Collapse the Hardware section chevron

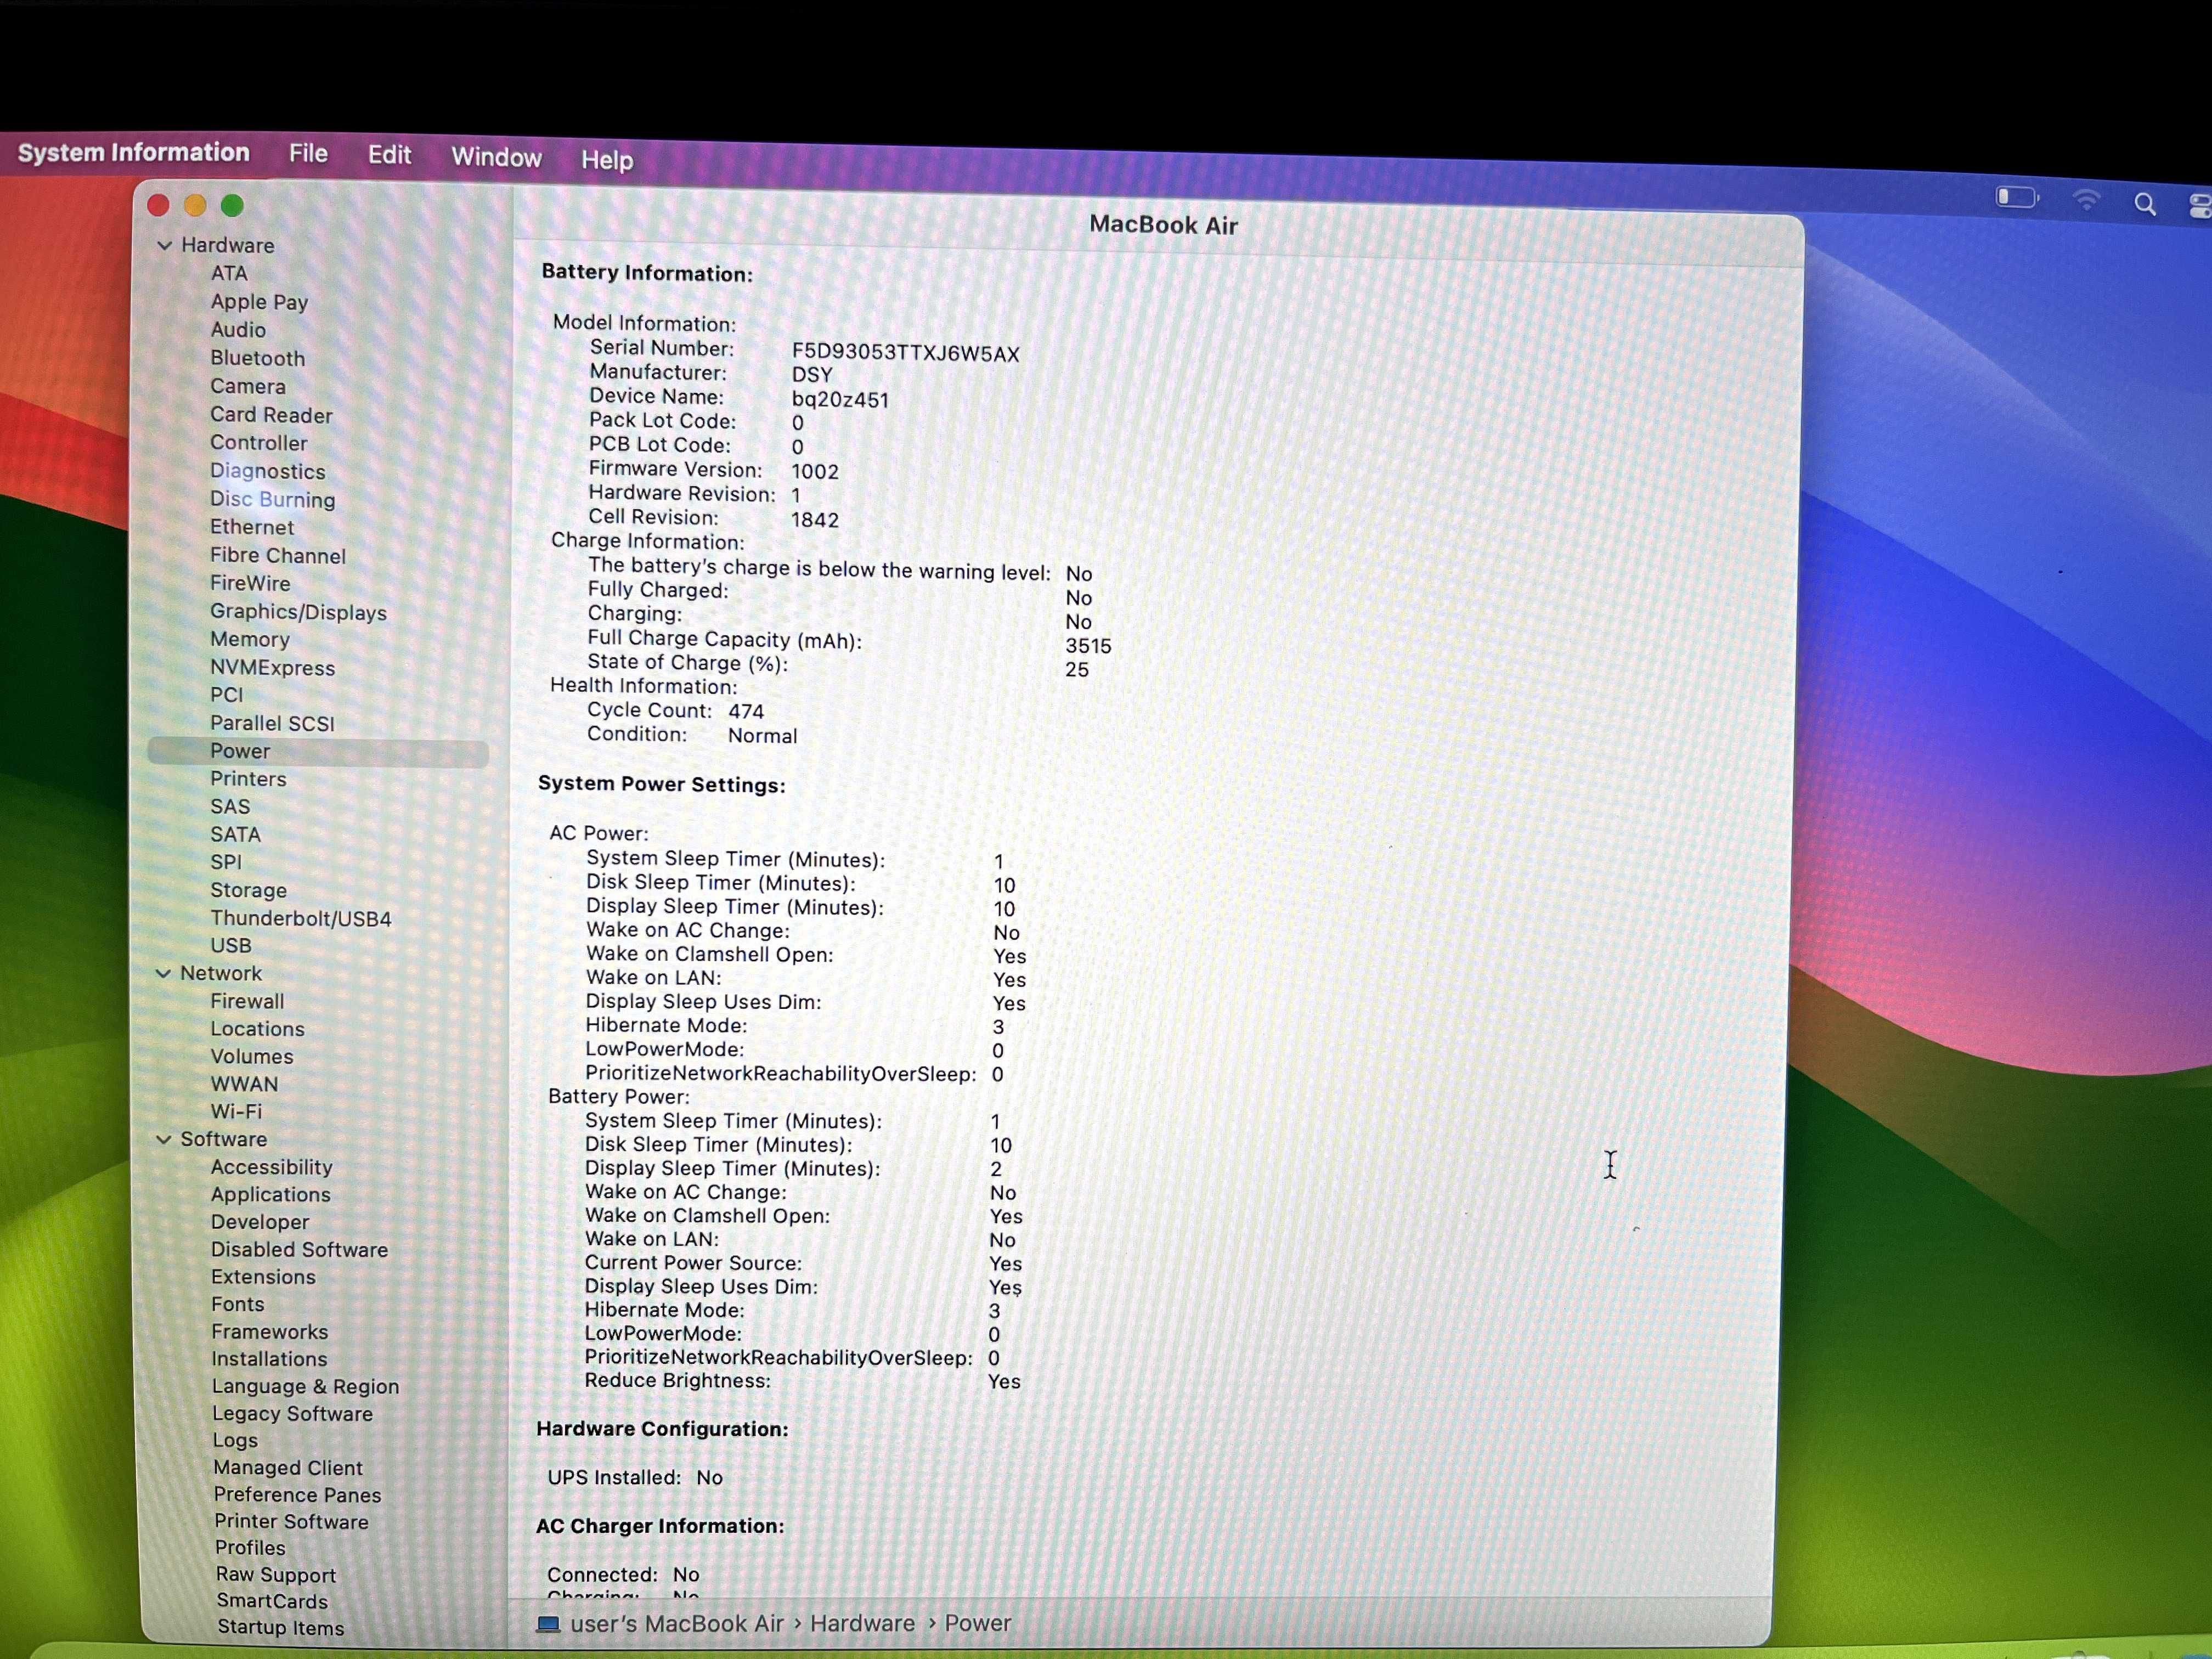tap(165, 245)
